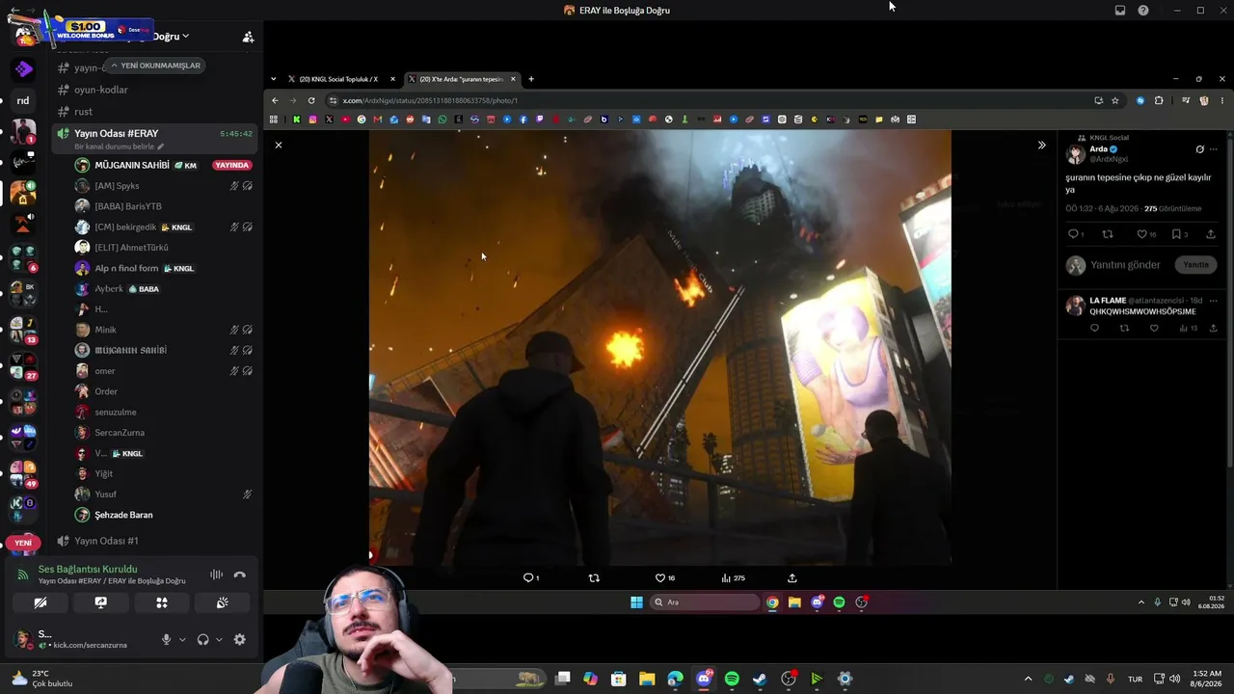Click the YAYINDA live badge
Image resolution: width=1234 pixels, height=694 pixels.
pyautogui.click(x=232, y=165)
